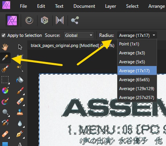Switch to the Export Persona share icon
Screen dimensions: 166x146
tap(75, 20)
